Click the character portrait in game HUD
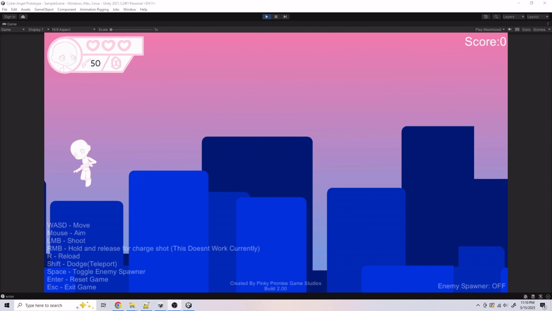 click(65, 55)
